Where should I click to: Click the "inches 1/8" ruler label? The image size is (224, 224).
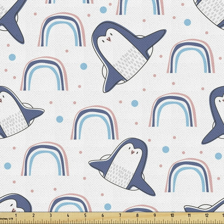[x=7, y=219]
